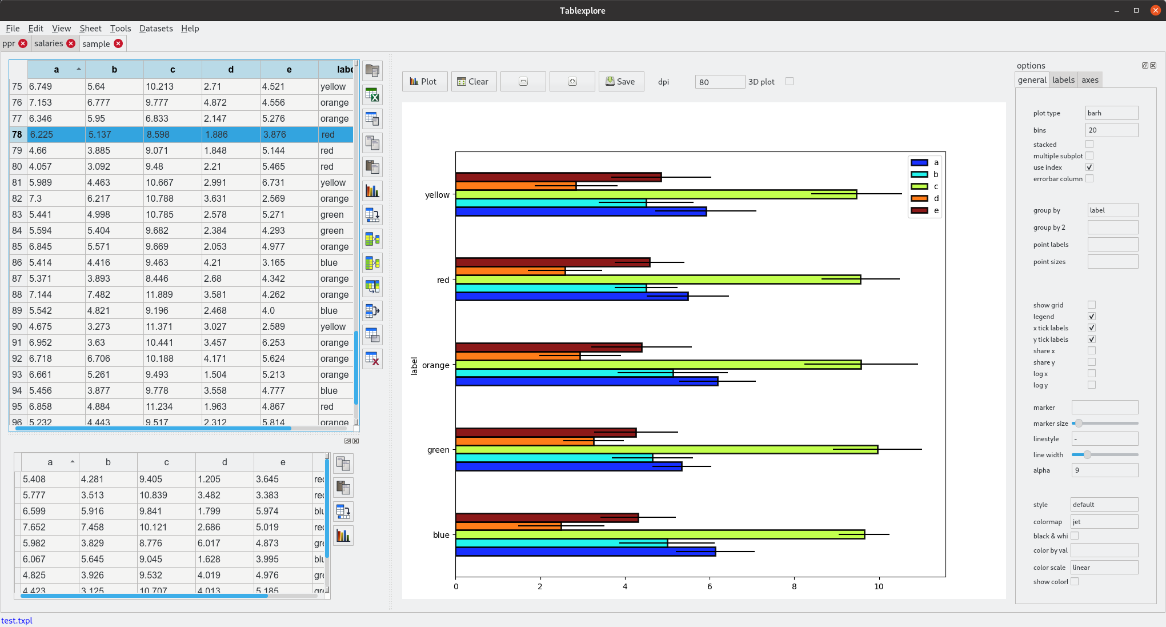Screen dimensions: 1166x627
Task: Switch to the axes options tab
Action: (x=1089, y=80)
